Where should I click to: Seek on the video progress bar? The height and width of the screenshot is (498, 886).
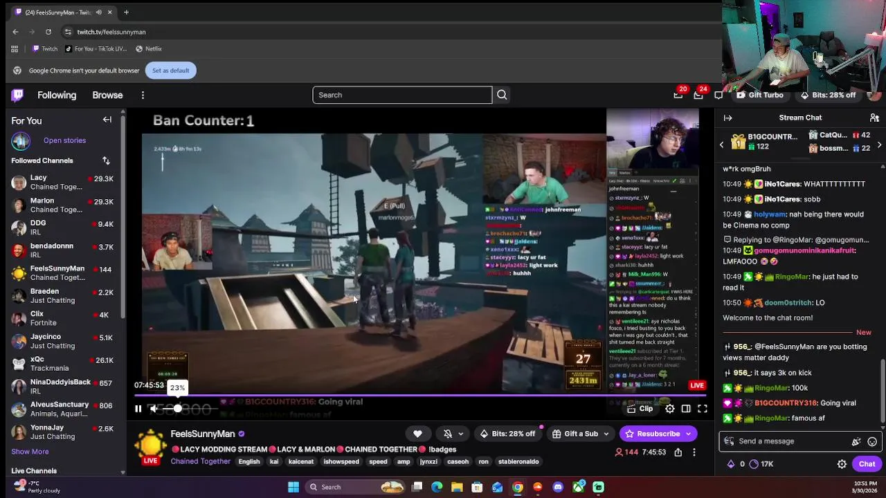[x=420, y=396]
